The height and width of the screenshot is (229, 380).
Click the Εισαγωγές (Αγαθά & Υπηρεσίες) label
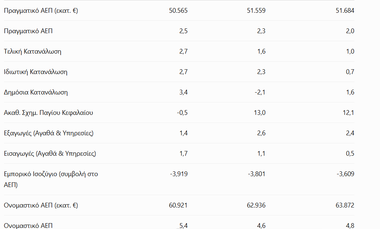coord(50,154)
